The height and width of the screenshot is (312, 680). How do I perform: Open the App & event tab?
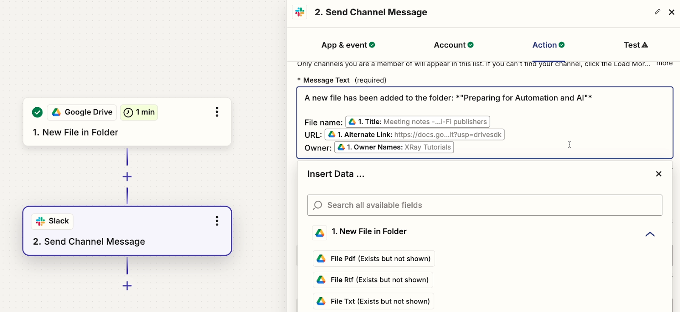348,45
